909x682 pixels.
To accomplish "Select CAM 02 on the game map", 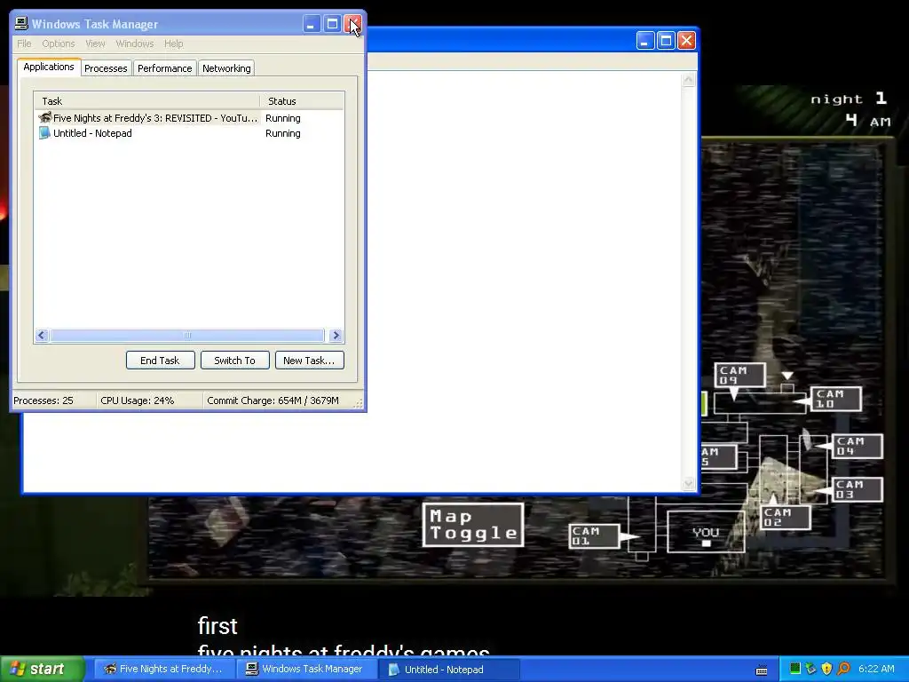I will pos(785,518).
